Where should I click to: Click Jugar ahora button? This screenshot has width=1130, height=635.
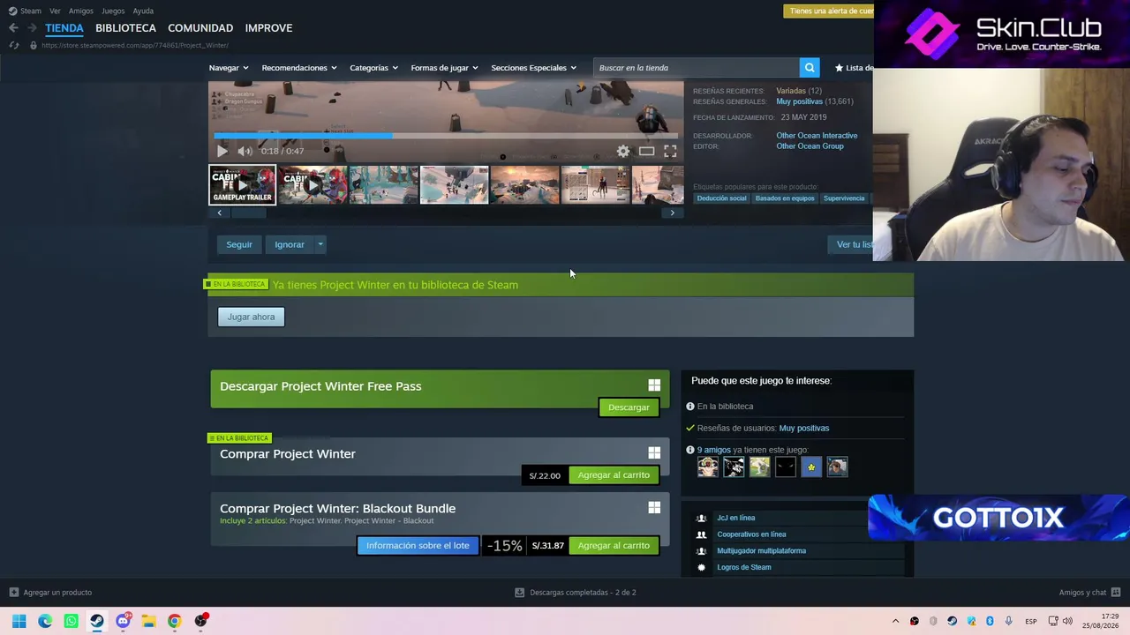tap(251, 317)
